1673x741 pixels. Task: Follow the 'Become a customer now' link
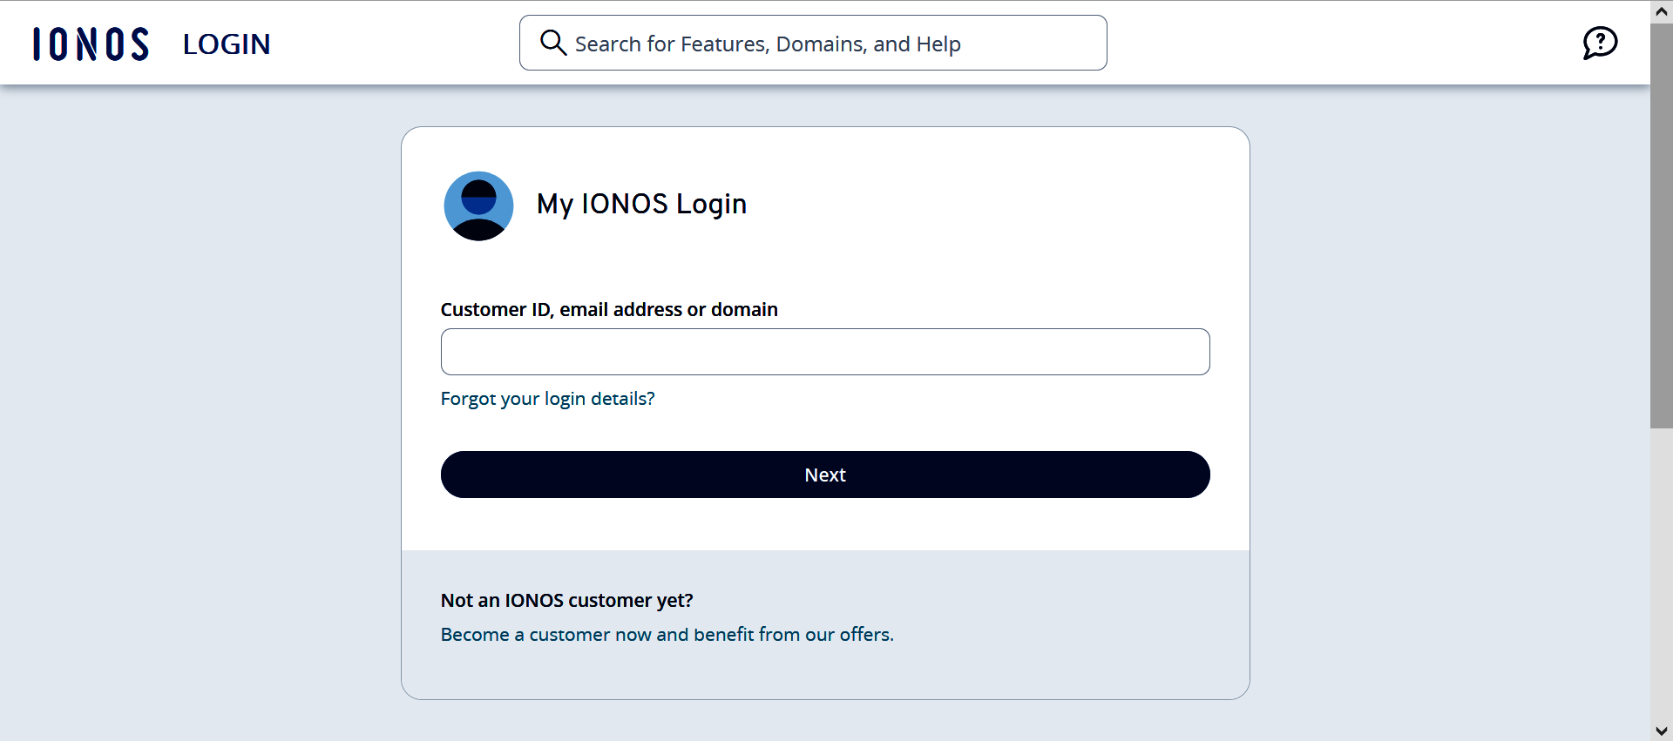point(667,635)
